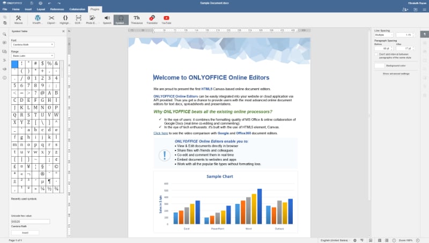This screenshot has height=243, width=429.
Task: Select the Plugins tab
Action: (x=95, y=9)
